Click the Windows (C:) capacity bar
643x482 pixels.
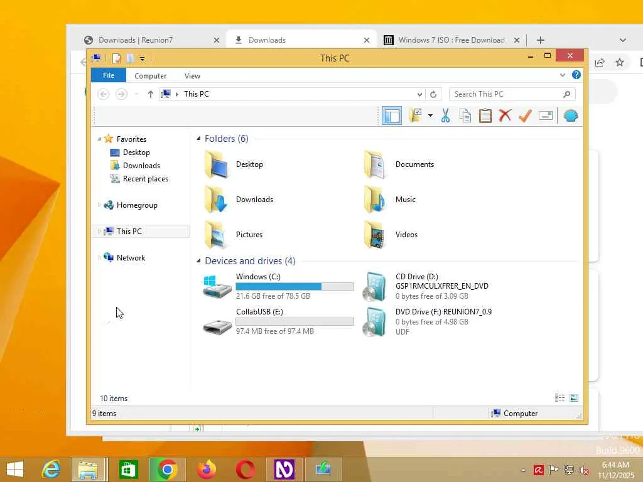tap(295, 286)
